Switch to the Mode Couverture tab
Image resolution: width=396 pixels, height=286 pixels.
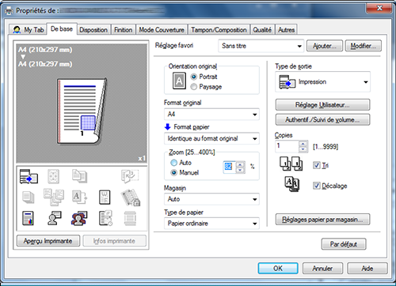click(x=162, y=30)
